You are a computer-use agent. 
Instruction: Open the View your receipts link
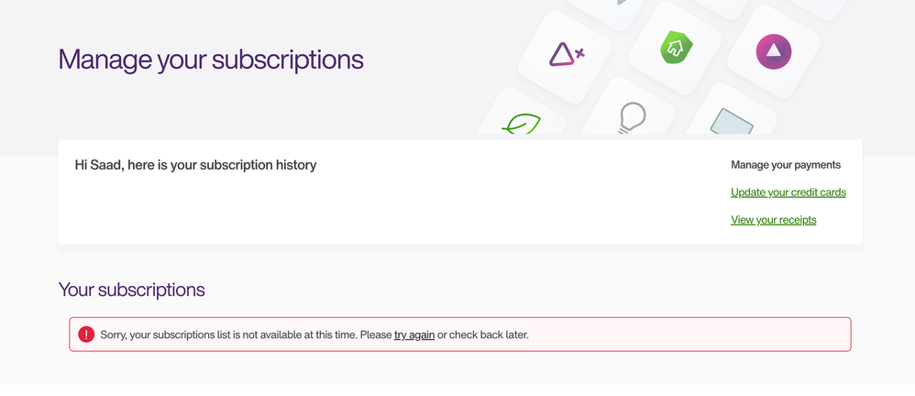(x=773, y=220)
